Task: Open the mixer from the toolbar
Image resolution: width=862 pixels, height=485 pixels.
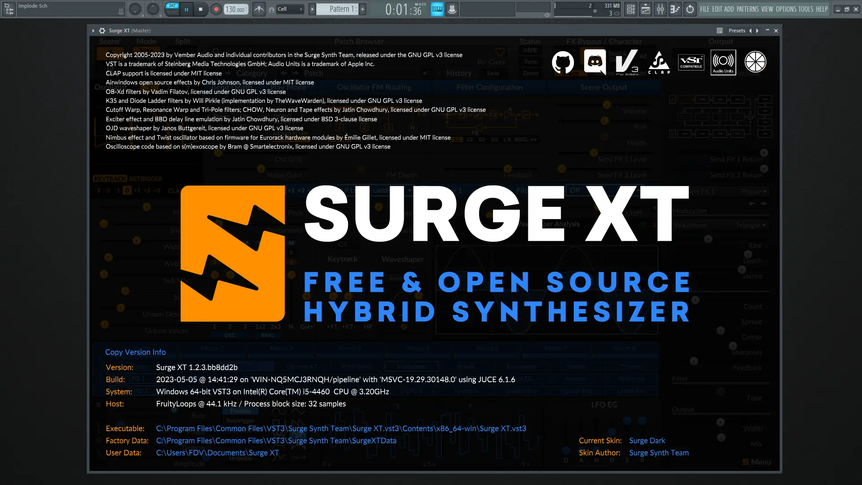Action: (x=660, y=9)
